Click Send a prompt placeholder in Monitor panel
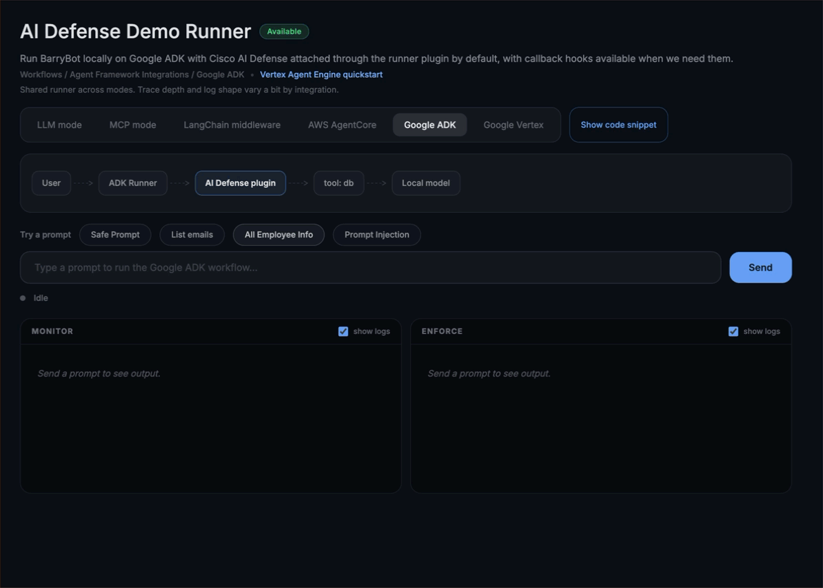 click(99, 374)
